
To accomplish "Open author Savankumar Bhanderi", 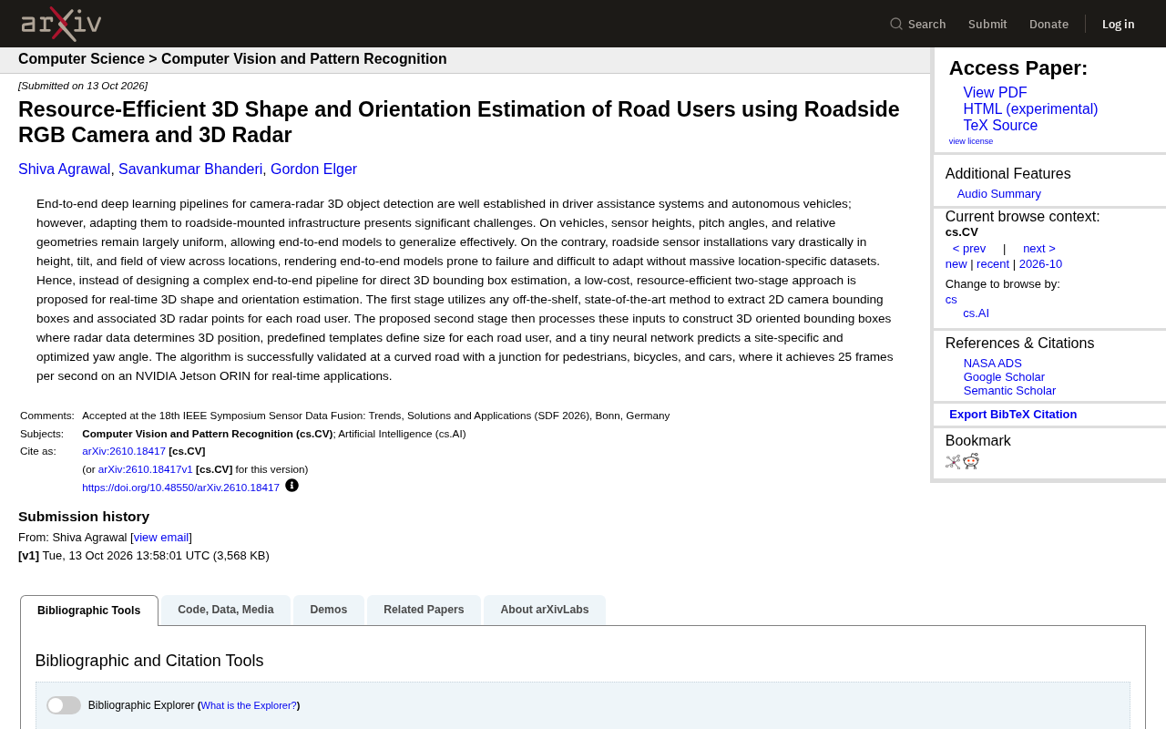I will point(190,169).
